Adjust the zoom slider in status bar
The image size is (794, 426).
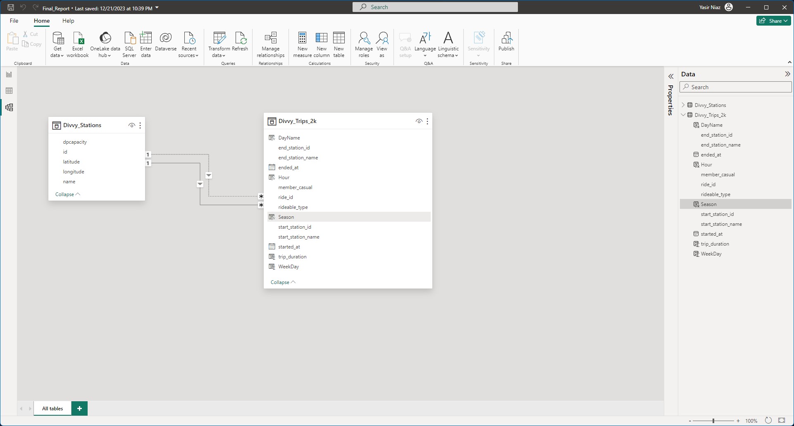pyautogui.click(x=713, y=421)
